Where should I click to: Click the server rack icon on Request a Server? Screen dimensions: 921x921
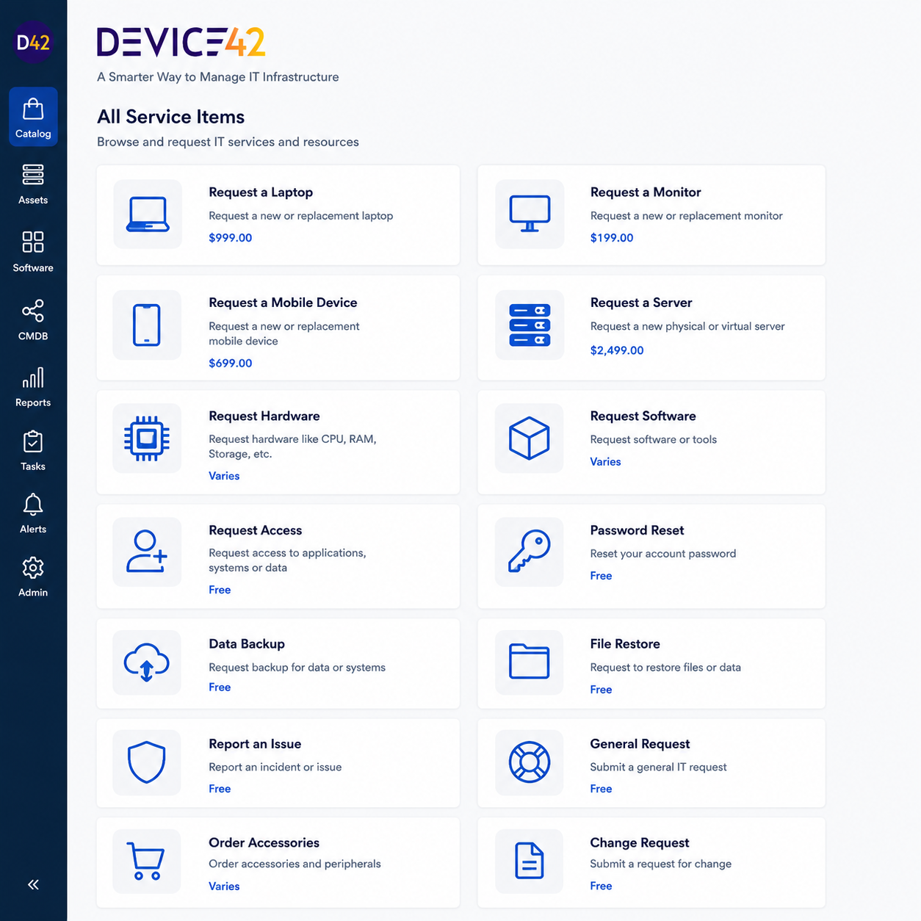530,325
